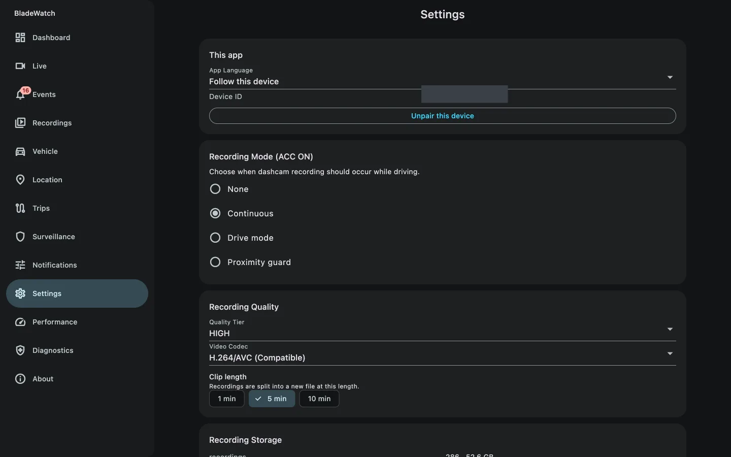Switch to the Location page
The width and height of the screenshot is (731, 457).
(77, 180)
